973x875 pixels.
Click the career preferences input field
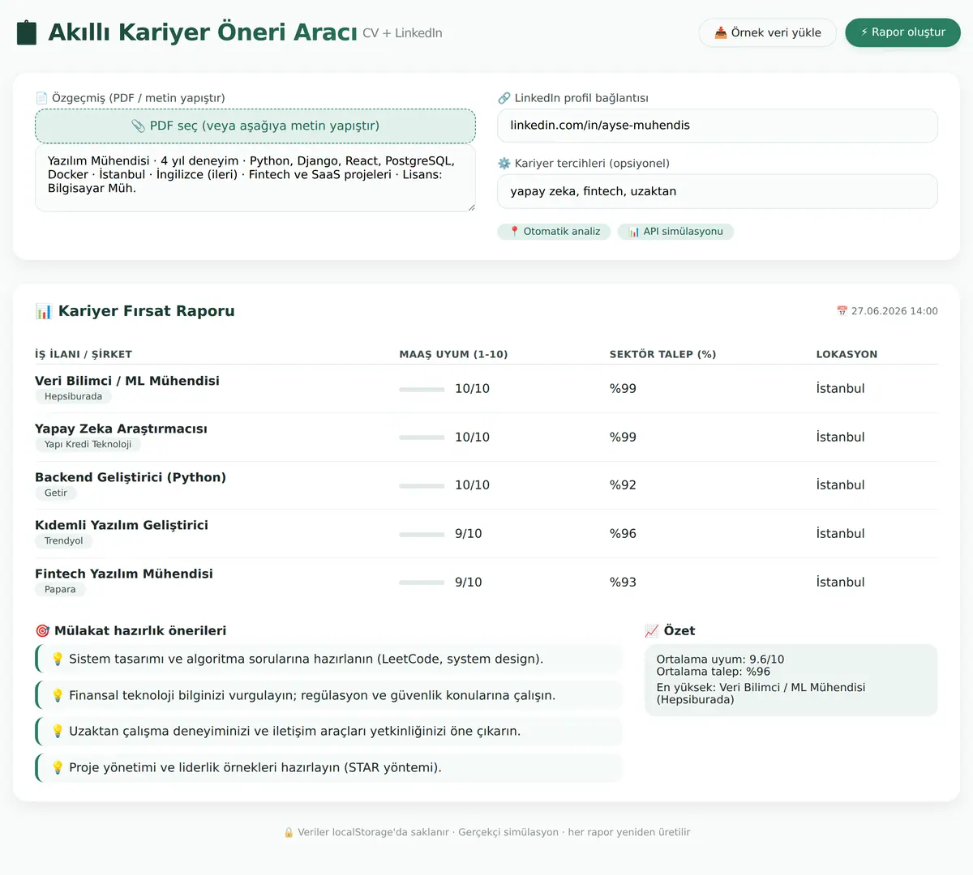click(718, 191)
